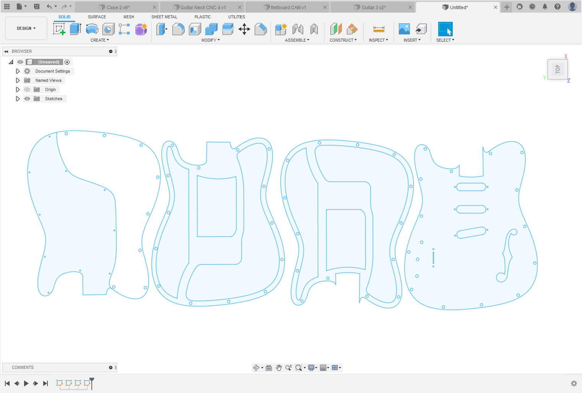Image resolution: width=582 pixels, height=393 pixels.
Task: Save the document with the floppy icon
Action: [x=37, y=6]
